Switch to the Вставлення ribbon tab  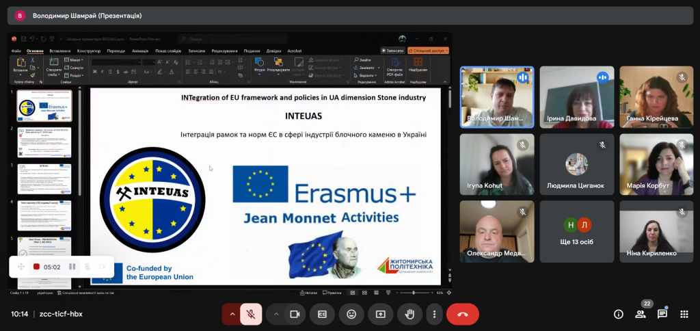tap(60, 51)
